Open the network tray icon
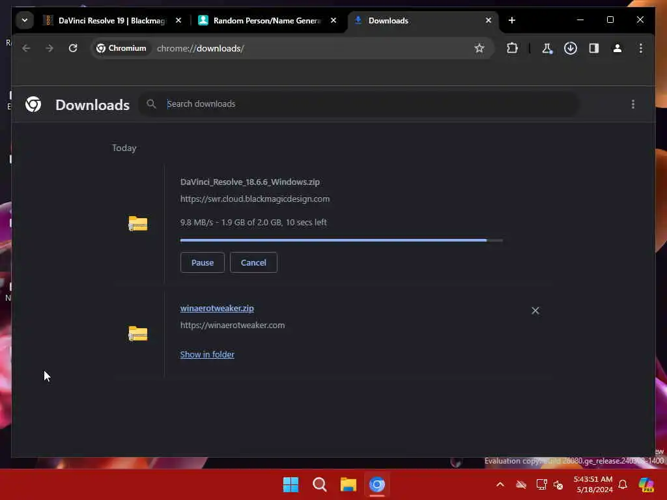The height and width of the screenshot is (500, 667). [541, 484]
